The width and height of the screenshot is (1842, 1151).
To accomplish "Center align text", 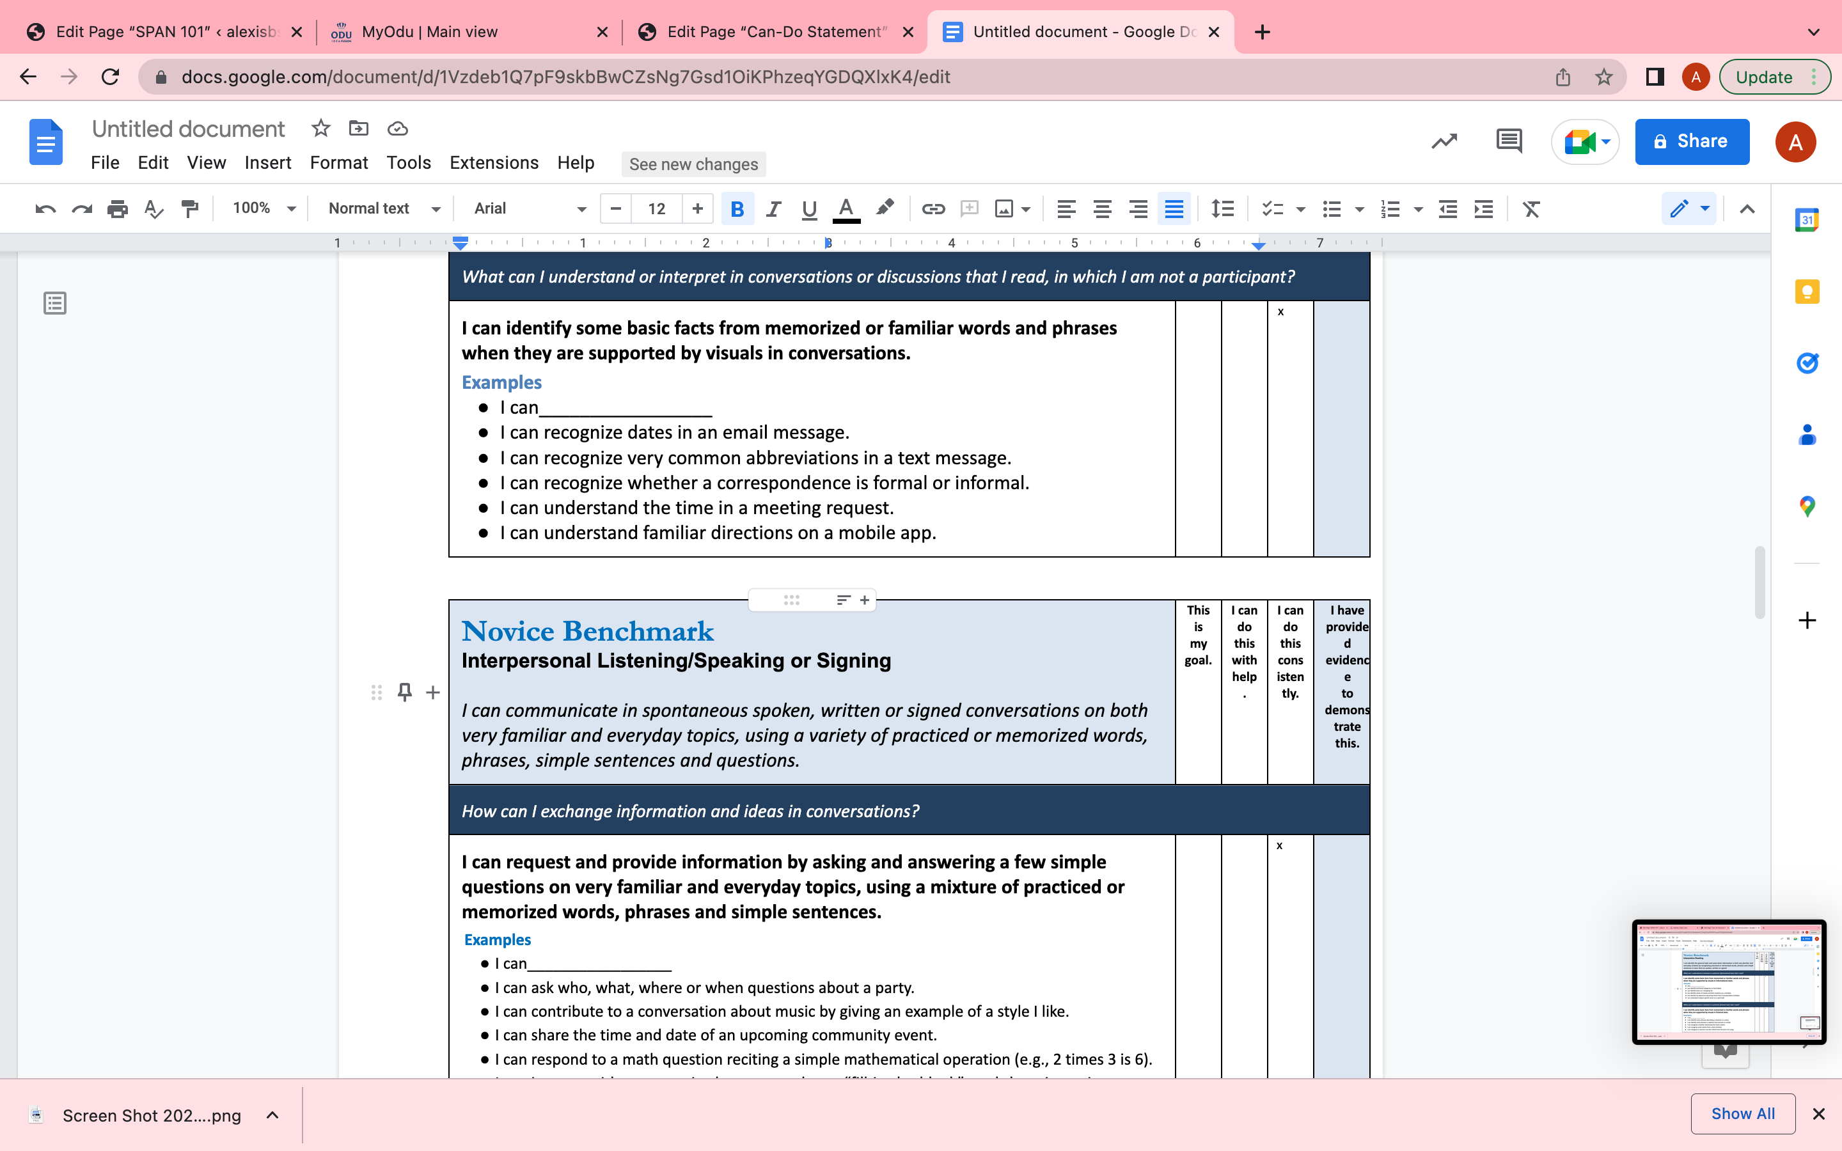I will click(x=1102, y=208).
